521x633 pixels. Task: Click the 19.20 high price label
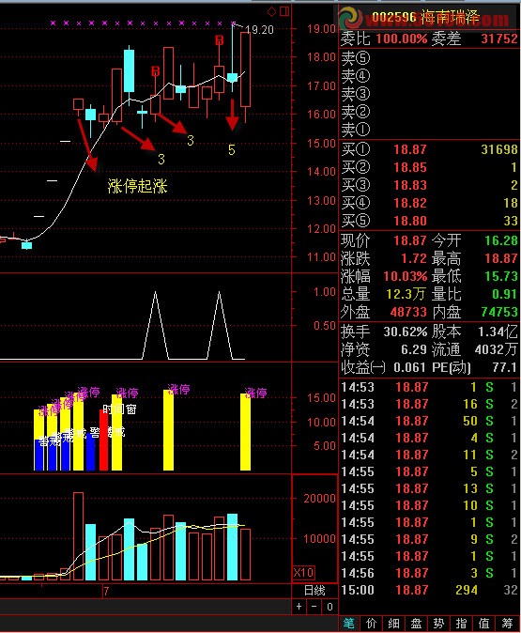tap(259, 30)
